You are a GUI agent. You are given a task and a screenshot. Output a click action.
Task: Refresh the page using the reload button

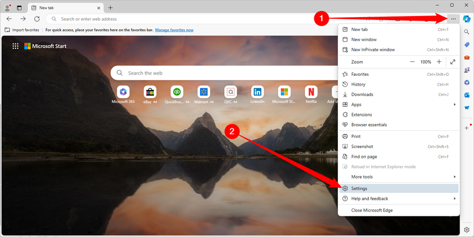[x=37, y=19]
